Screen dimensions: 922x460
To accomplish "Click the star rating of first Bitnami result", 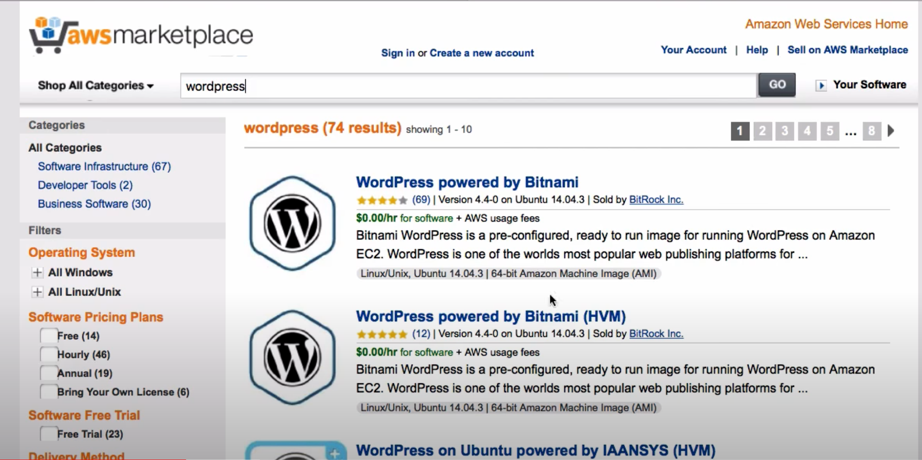I will [382, 200].
